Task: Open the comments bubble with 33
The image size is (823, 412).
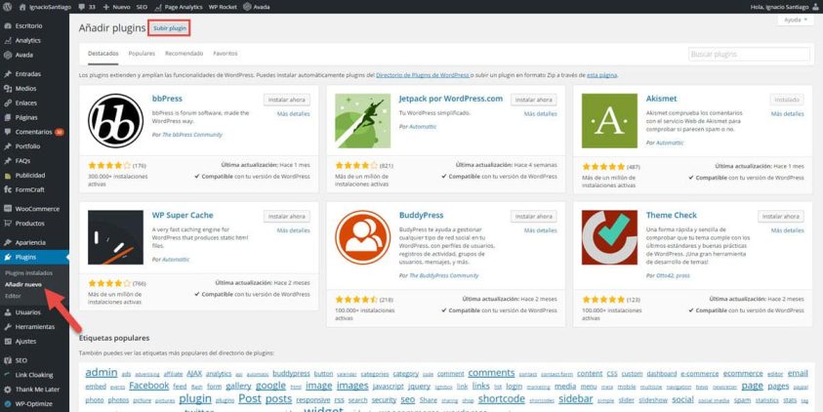Action: (x=87, y=7)
